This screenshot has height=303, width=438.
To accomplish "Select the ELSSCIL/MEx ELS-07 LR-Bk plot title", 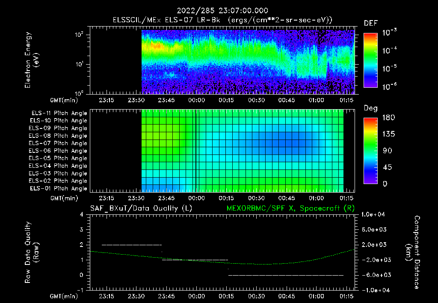I will pyautogui.click(x=222, y=20).
